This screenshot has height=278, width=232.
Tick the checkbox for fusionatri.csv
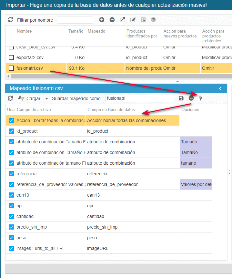coord(11,68)
